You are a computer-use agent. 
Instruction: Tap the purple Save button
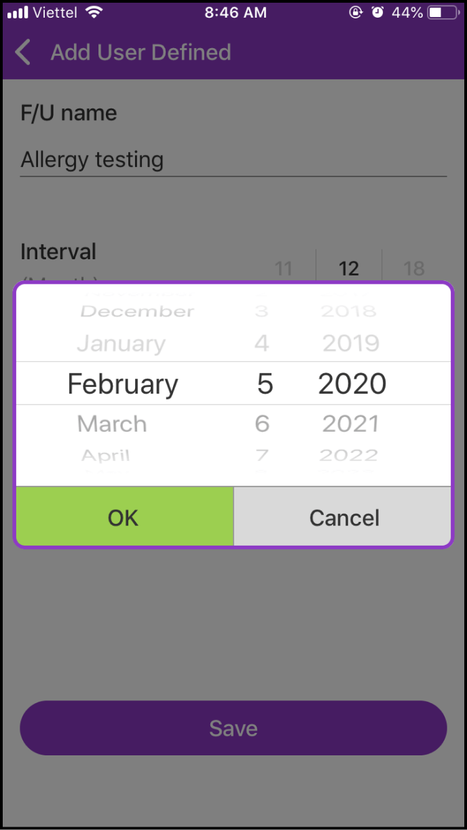click(x=233, y=728)
